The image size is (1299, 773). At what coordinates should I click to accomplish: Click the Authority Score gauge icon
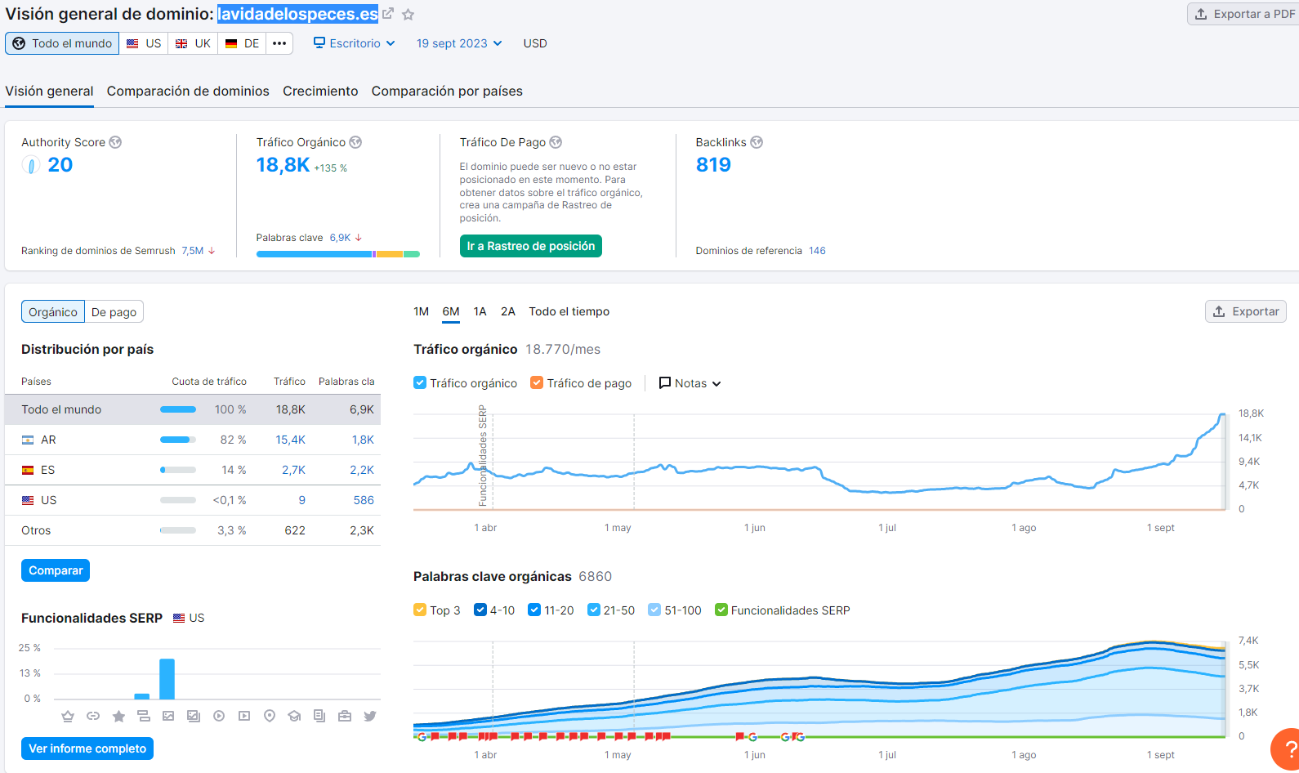(x=31, y=165)
